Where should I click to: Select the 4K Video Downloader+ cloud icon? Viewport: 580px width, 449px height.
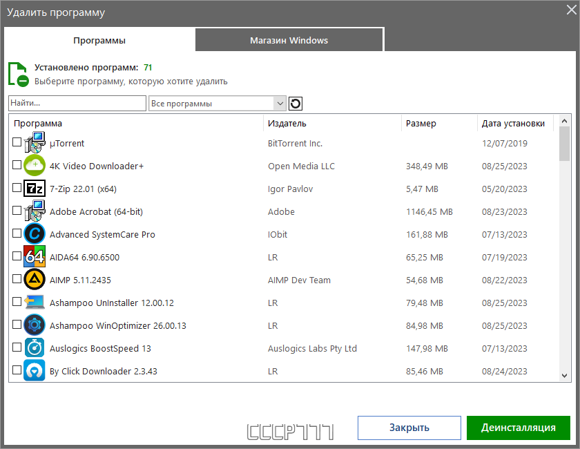35,165
